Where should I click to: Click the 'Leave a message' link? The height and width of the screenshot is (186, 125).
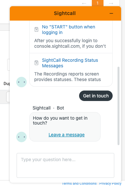pyautogui.click(x=66, y=135)
